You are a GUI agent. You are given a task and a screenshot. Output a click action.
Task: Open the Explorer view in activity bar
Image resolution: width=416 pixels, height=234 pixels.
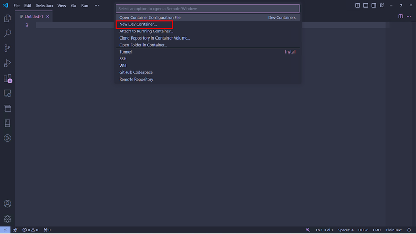[x=7, y=18]
